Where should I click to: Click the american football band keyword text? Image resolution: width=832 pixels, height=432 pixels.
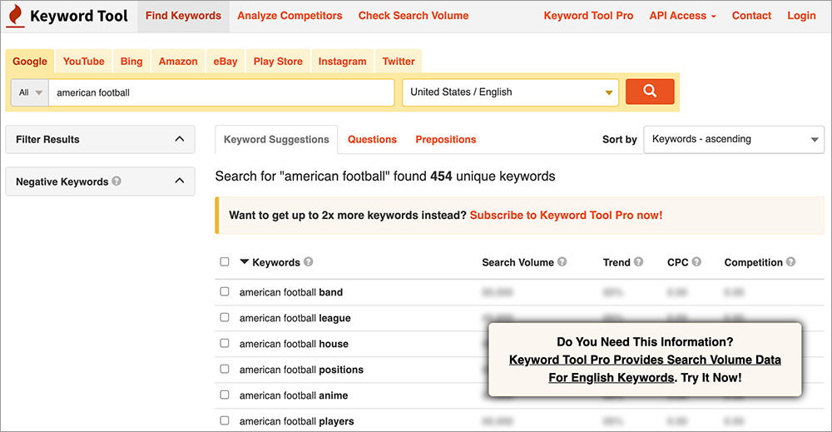tap(290, 292)
